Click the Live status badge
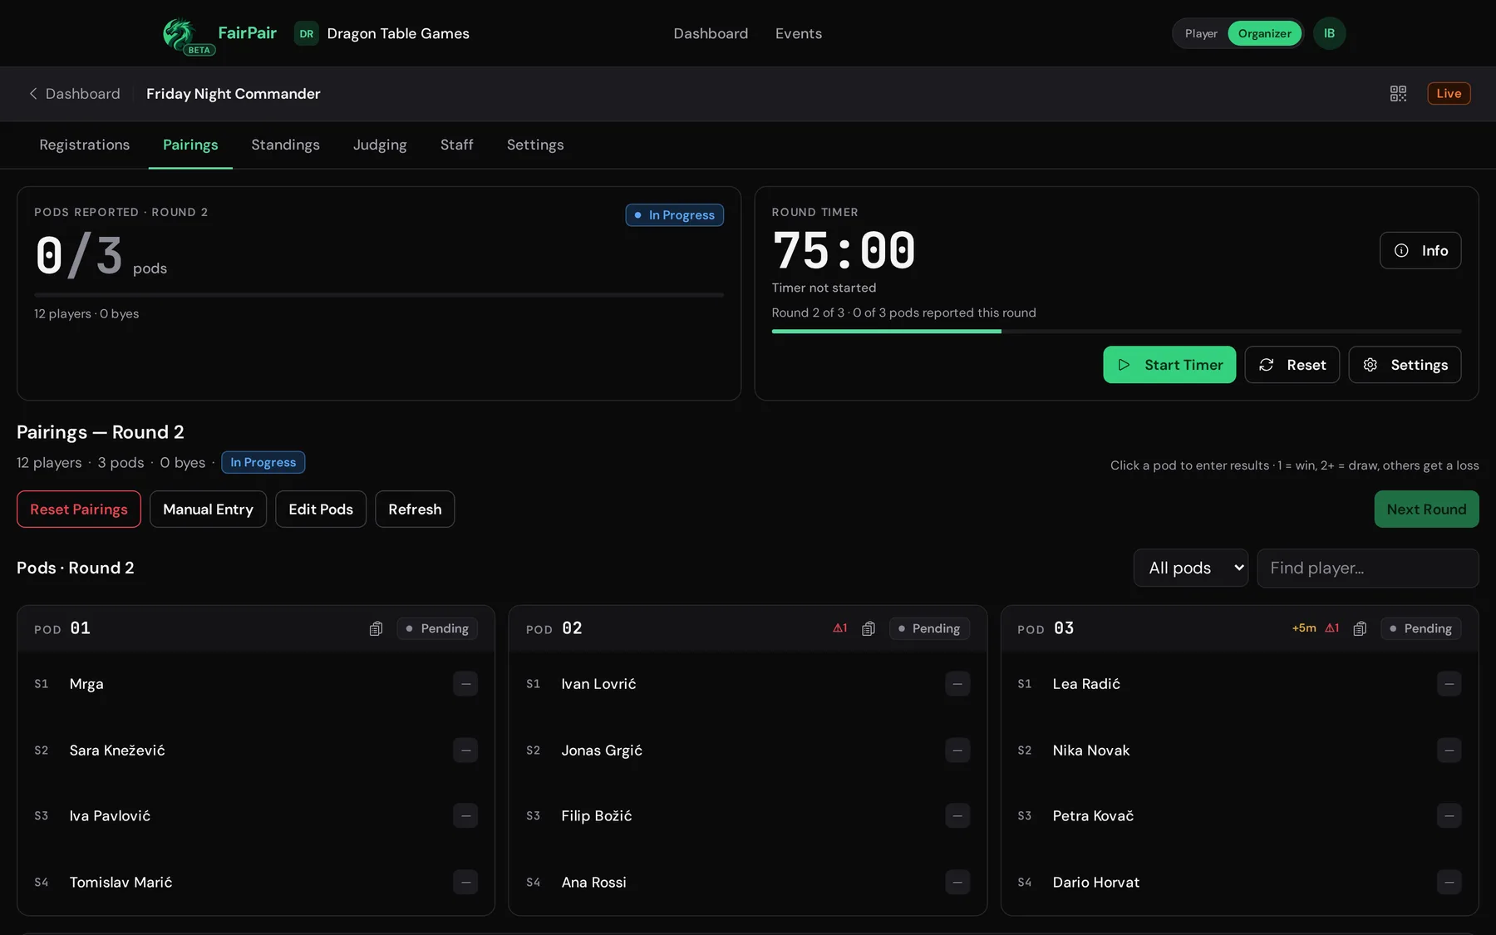Screen dimensions: 1496x935 click(1449, 94)
